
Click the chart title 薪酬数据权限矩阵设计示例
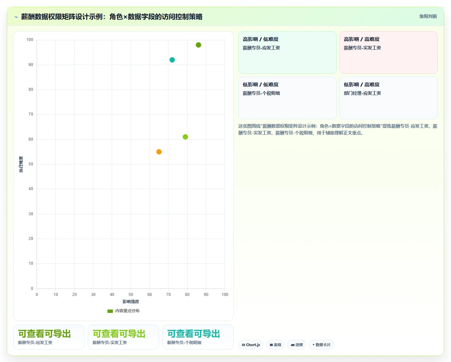(x=112, y=17)
